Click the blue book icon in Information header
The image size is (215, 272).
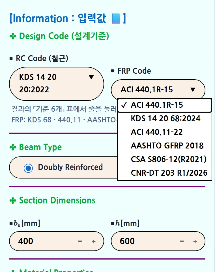pos(116,18)
